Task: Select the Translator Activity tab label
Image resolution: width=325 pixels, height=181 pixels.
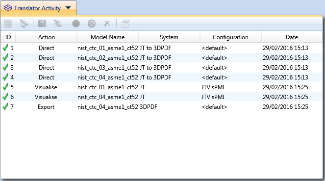Action: click(x=37, y=8)
